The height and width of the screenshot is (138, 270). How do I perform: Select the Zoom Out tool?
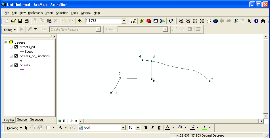188,21
